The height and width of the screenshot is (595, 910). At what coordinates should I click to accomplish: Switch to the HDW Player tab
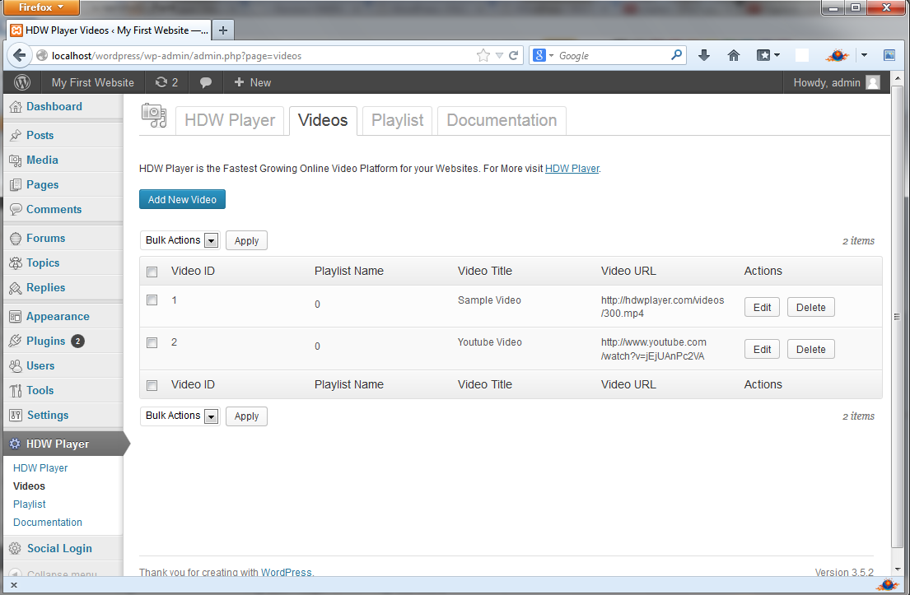[x=230, y=121]
